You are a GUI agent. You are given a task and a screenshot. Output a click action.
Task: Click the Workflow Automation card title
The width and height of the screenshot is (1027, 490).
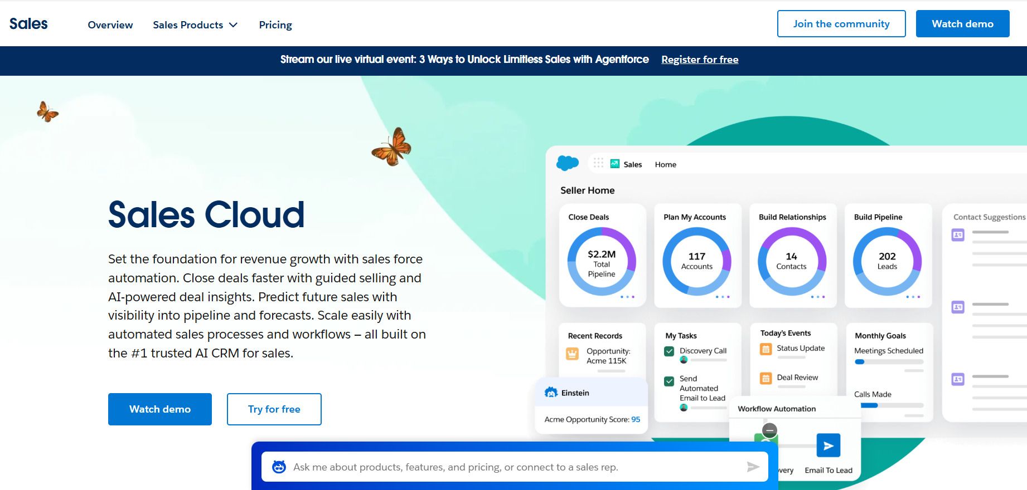click(x=777, y=409)
